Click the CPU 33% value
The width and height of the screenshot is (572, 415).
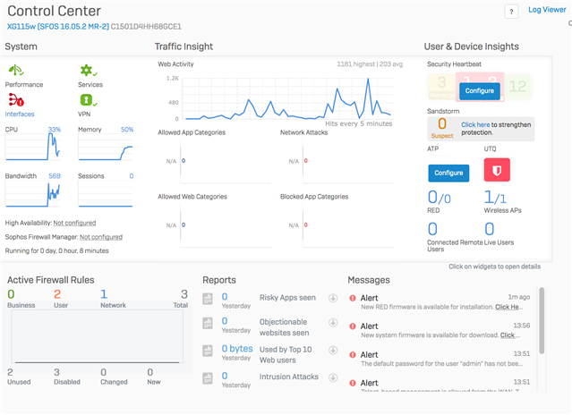click(55, 130)
